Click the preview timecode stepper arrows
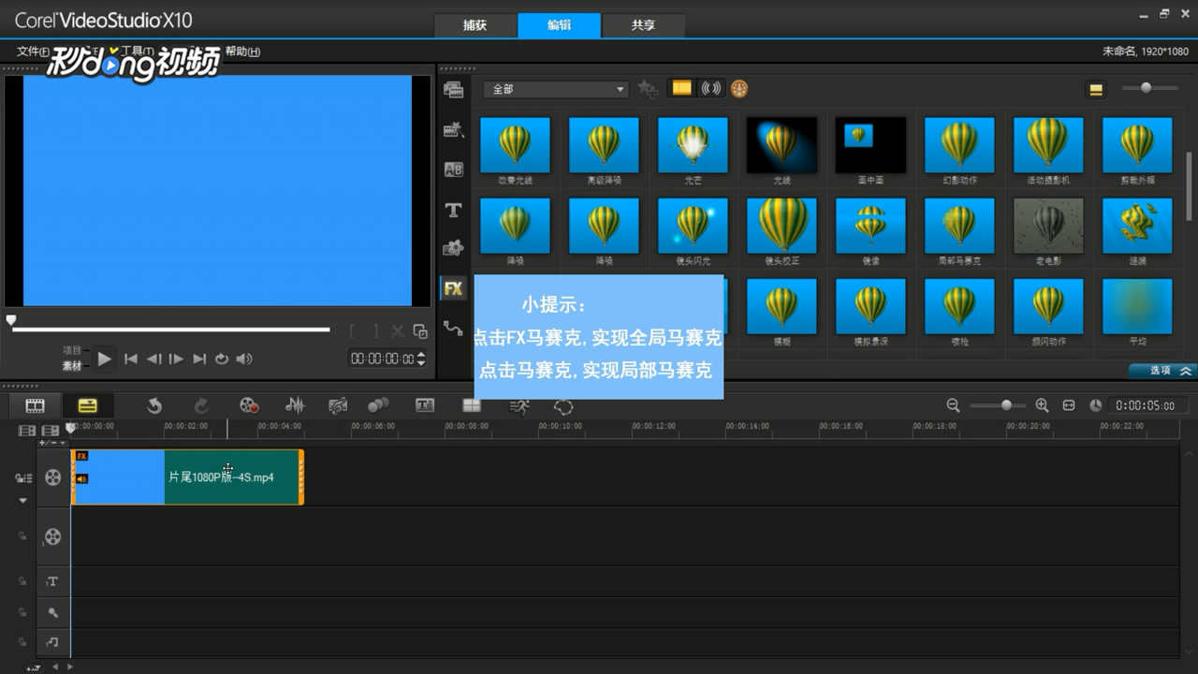Image resolution: width=1198 pixels, height=674 pixels. coord(421,359)
